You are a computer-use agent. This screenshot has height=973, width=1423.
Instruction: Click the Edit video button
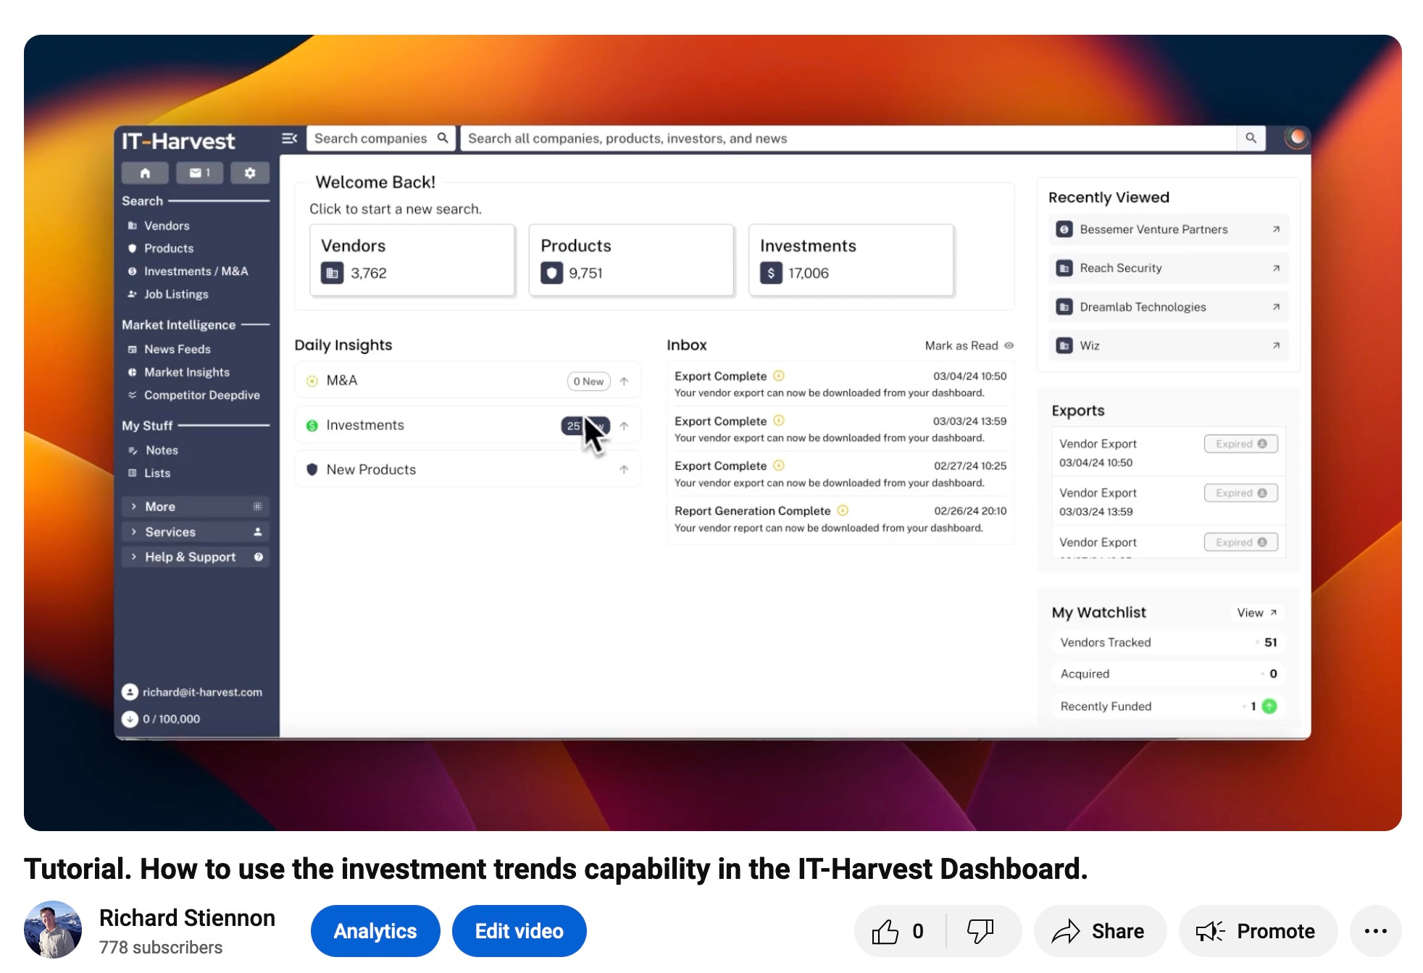(519, 931)
